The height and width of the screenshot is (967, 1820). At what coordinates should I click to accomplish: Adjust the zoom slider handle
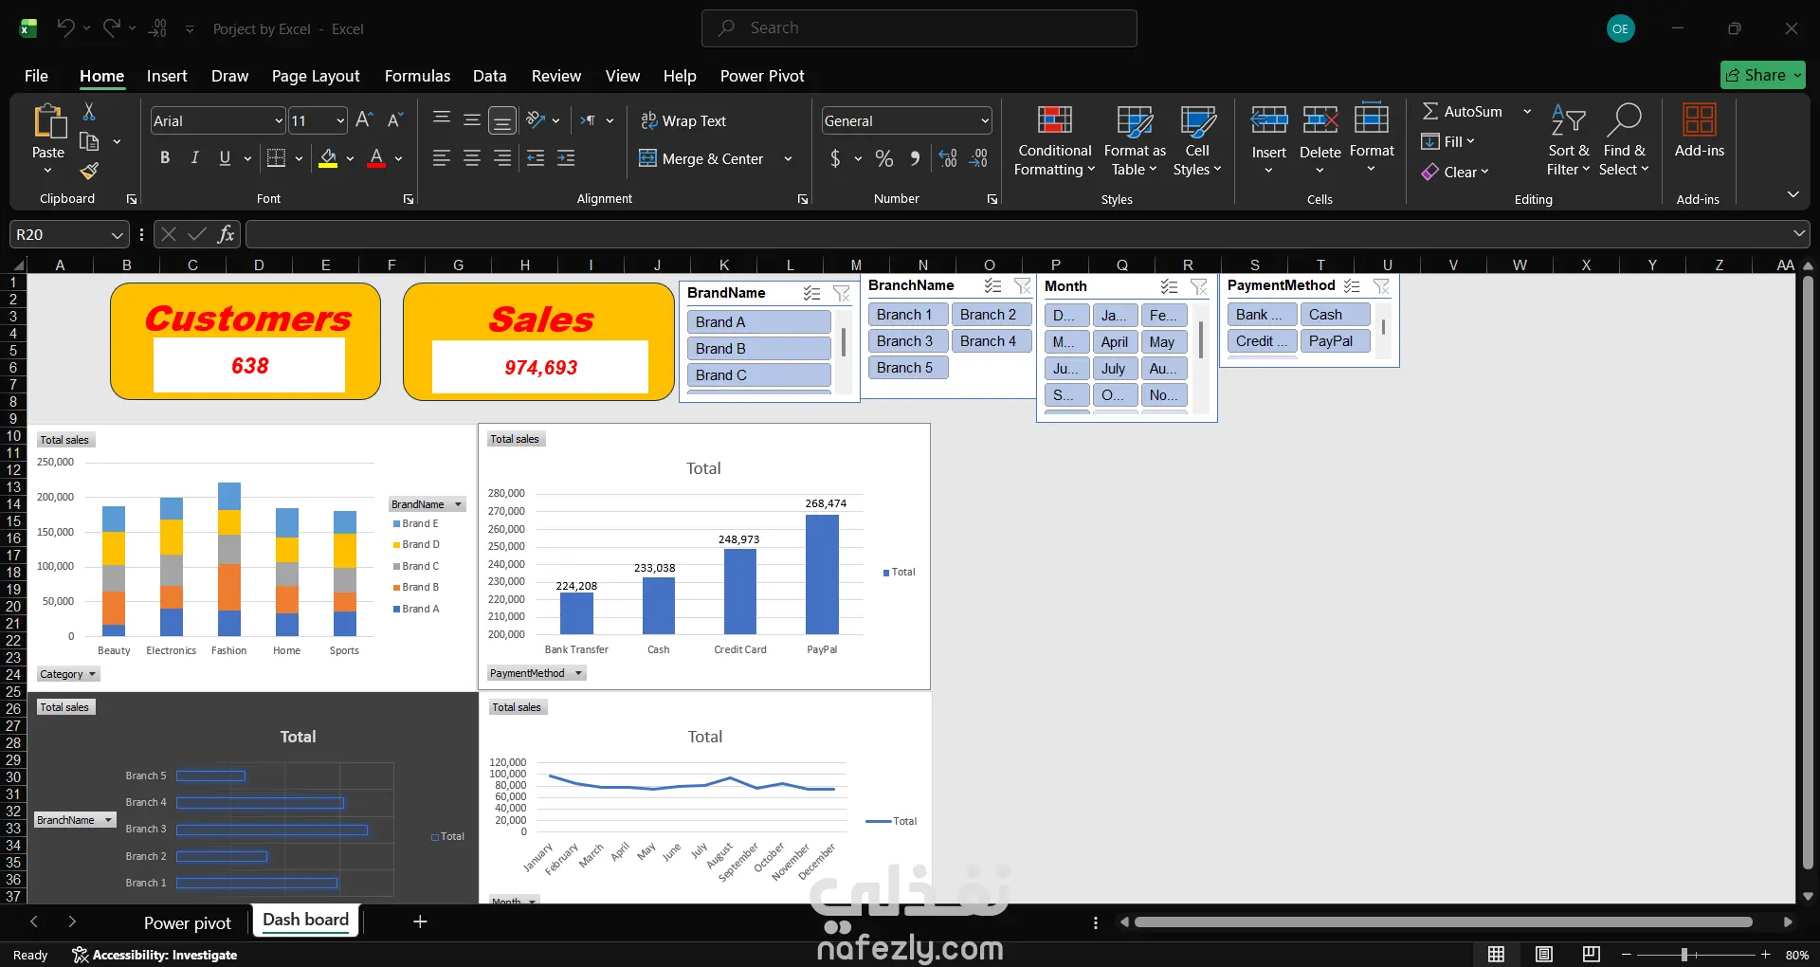[1684, 955]
